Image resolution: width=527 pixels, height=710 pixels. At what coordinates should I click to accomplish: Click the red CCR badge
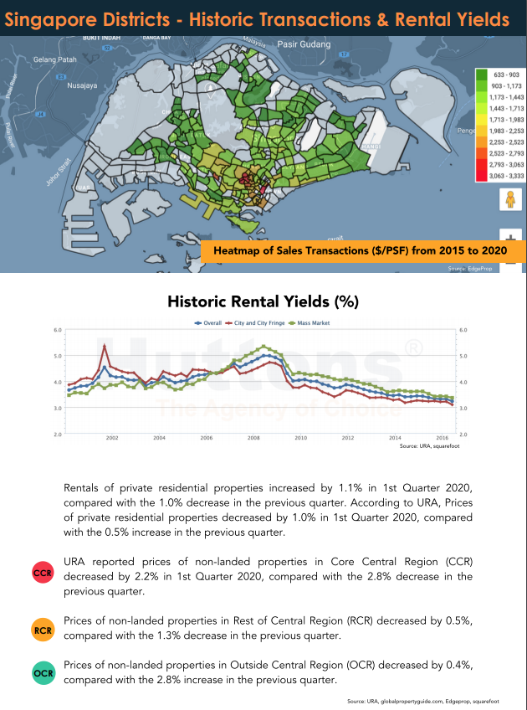(43, 573)
